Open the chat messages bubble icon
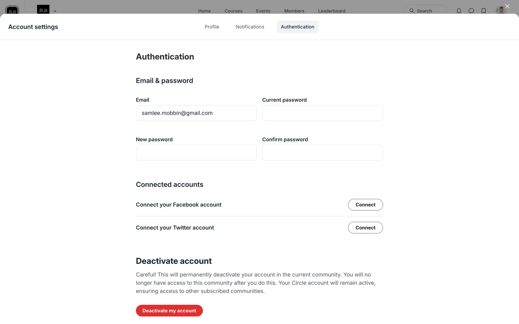Viewport: 519px width, 324px height. [471, 11]
